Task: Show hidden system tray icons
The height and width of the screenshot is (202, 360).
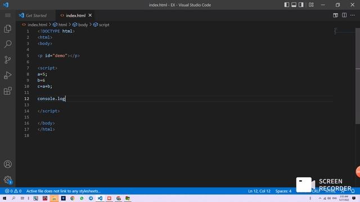Action: pyautogui.click(x=320, y=198)
